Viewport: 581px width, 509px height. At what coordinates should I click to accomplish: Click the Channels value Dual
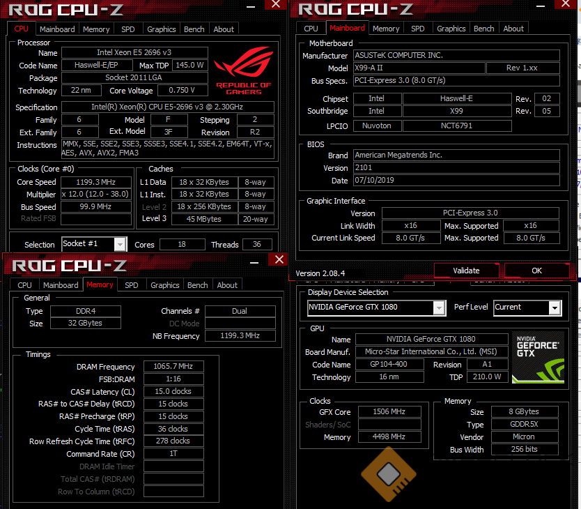coord(240,311)
